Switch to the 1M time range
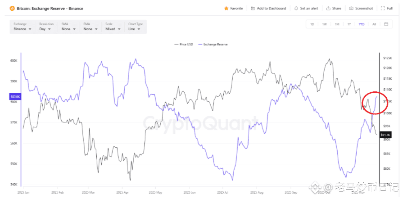403x199 pixels. pos(337,24)
